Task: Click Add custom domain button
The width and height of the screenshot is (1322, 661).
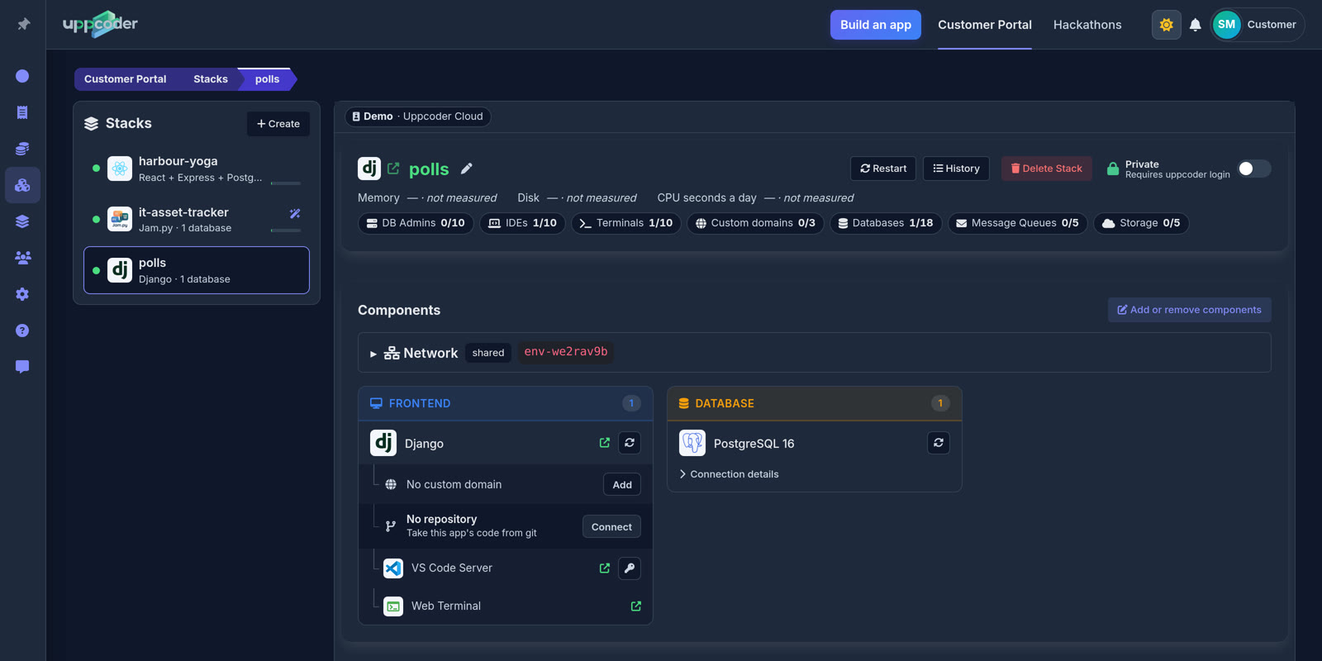Action: click(x=622, y=485)
